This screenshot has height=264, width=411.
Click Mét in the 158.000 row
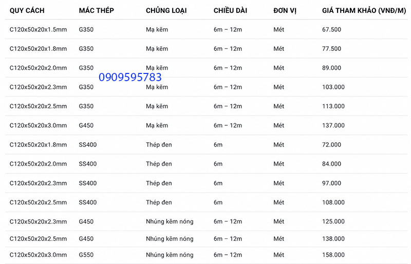click(x=278, y=255)
